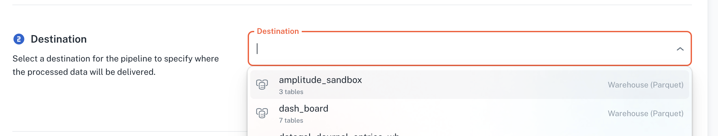
Task: Click Warehouse (Parquet) label on amplitude_sandbox row
Action: tap(645, 85)
